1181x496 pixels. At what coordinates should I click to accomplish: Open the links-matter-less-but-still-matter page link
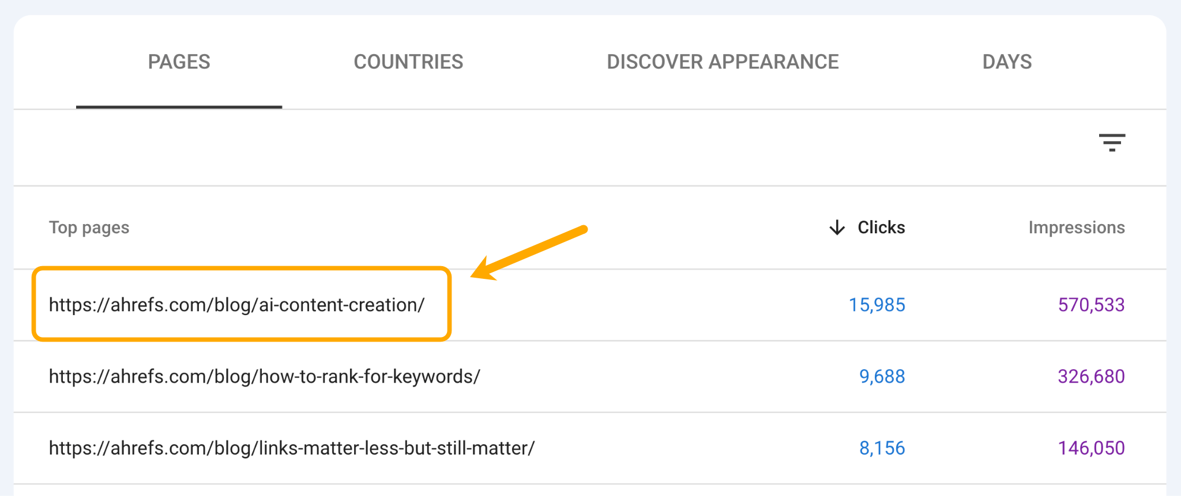pyautogui.click(x=292, y=447)
